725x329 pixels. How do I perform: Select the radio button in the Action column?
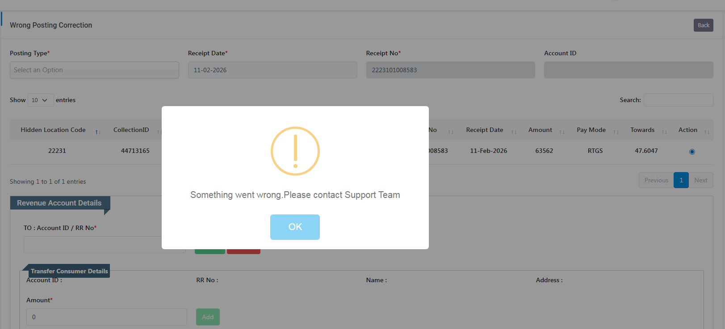692,152
